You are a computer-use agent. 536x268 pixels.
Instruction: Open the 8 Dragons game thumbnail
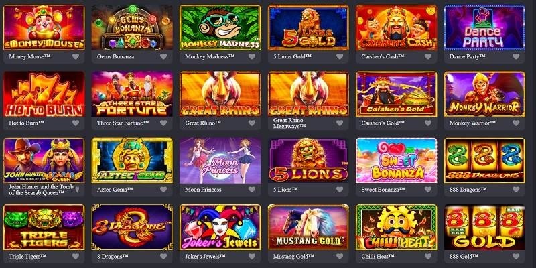(132, 227)
